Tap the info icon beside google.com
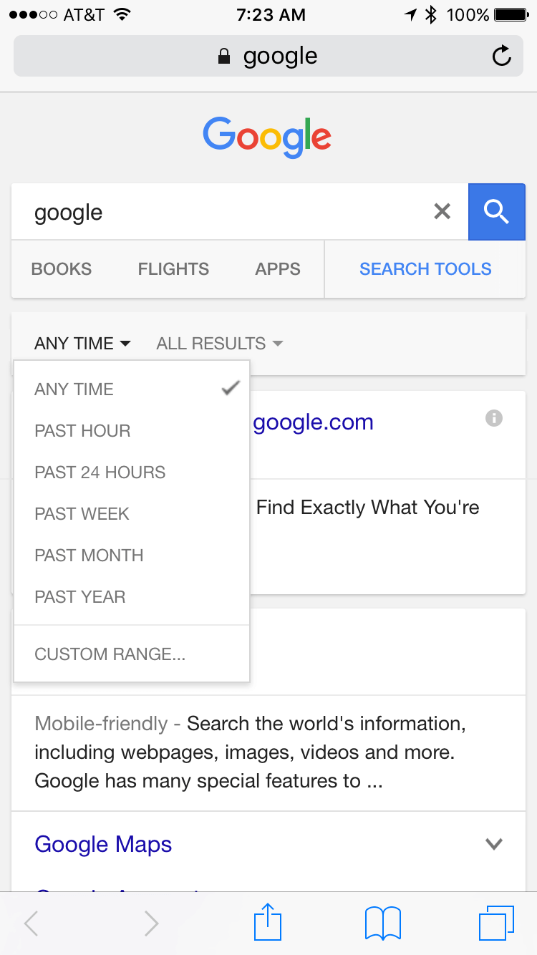Screen dimensions: 537x955 [x=493, y=418]
